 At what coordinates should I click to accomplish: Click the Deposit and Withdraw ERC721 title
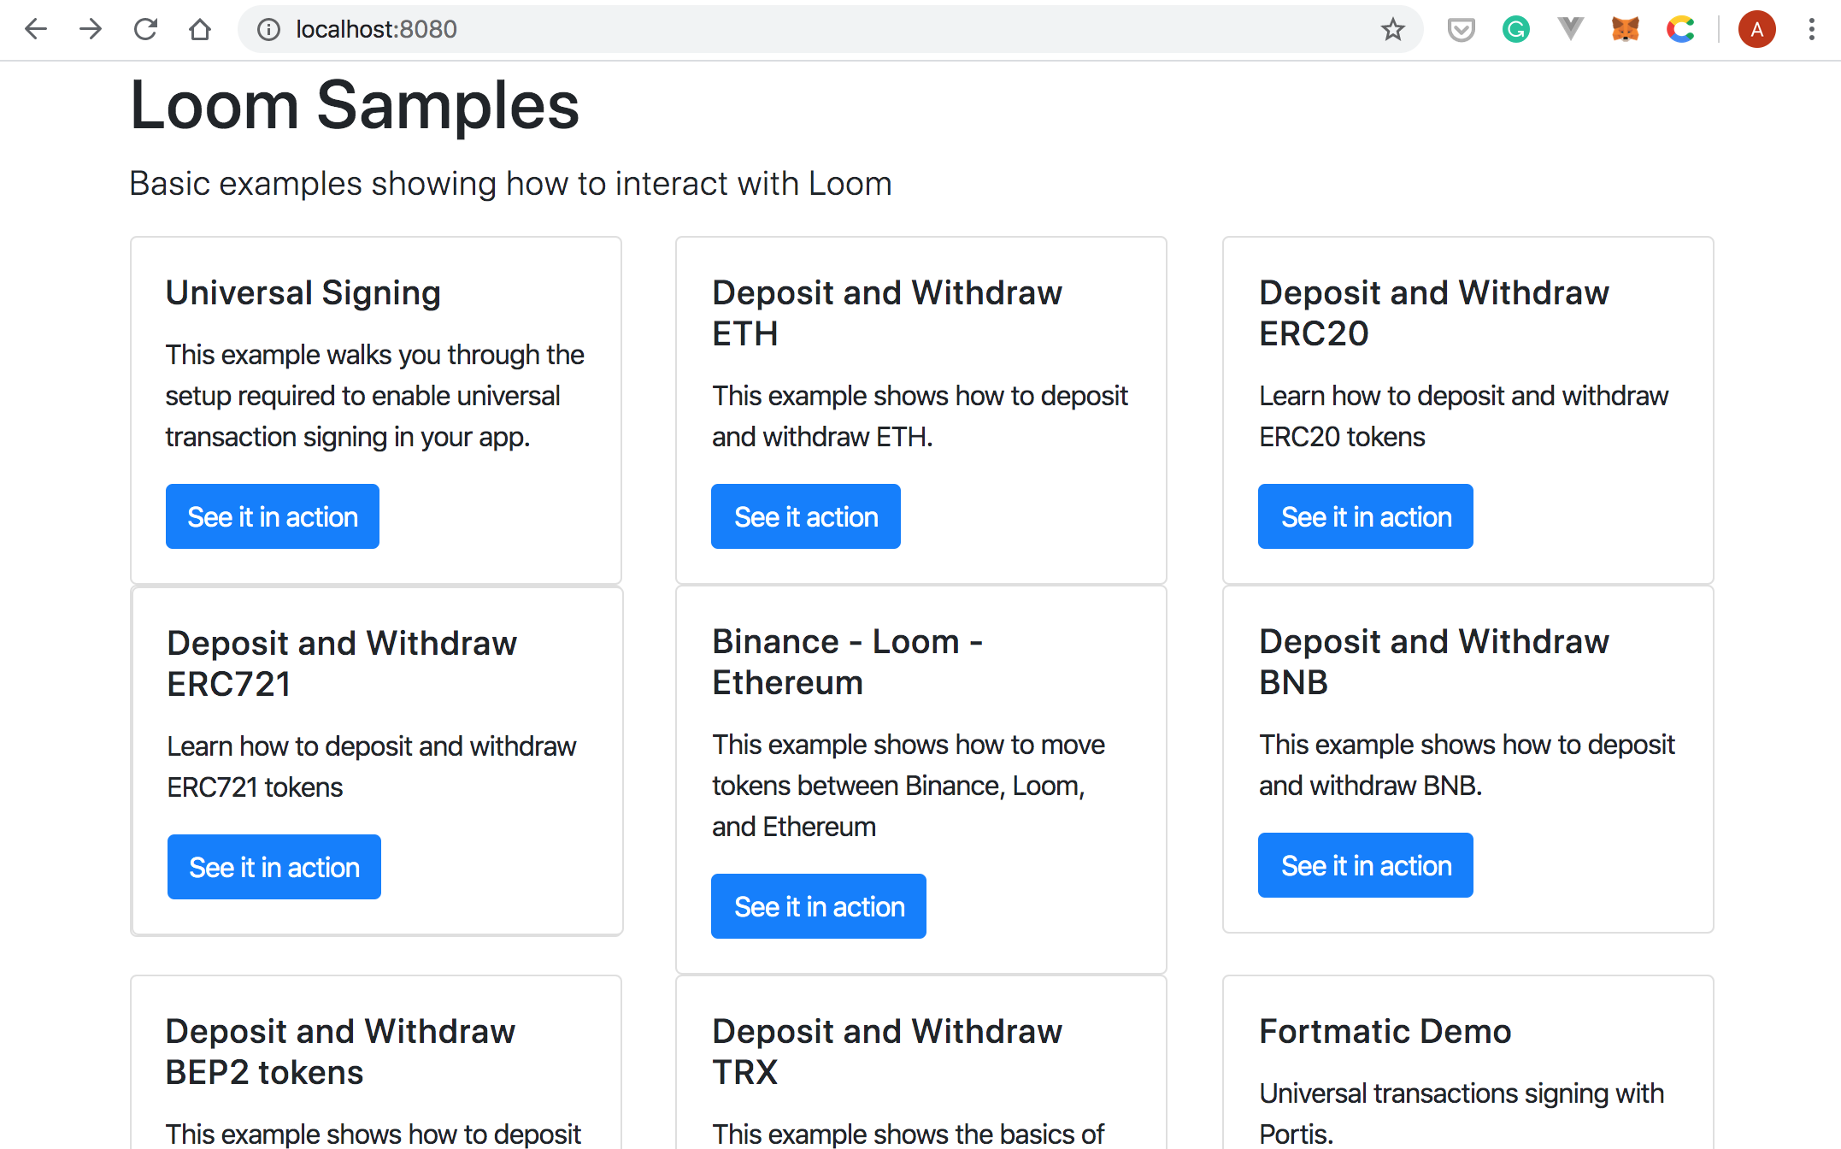click(342, 663)
